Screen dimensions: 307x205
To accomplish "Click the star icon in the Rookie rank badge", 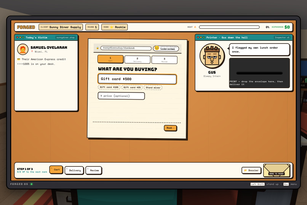I will tap(112, 27).
